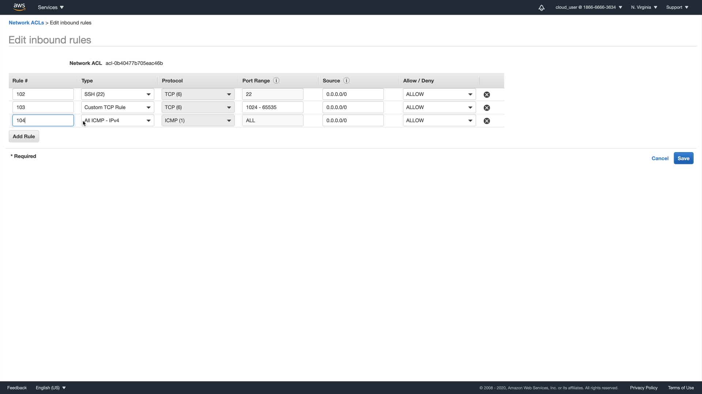Open the notifications bell icon
702x394 pixels.
(541, 8)
